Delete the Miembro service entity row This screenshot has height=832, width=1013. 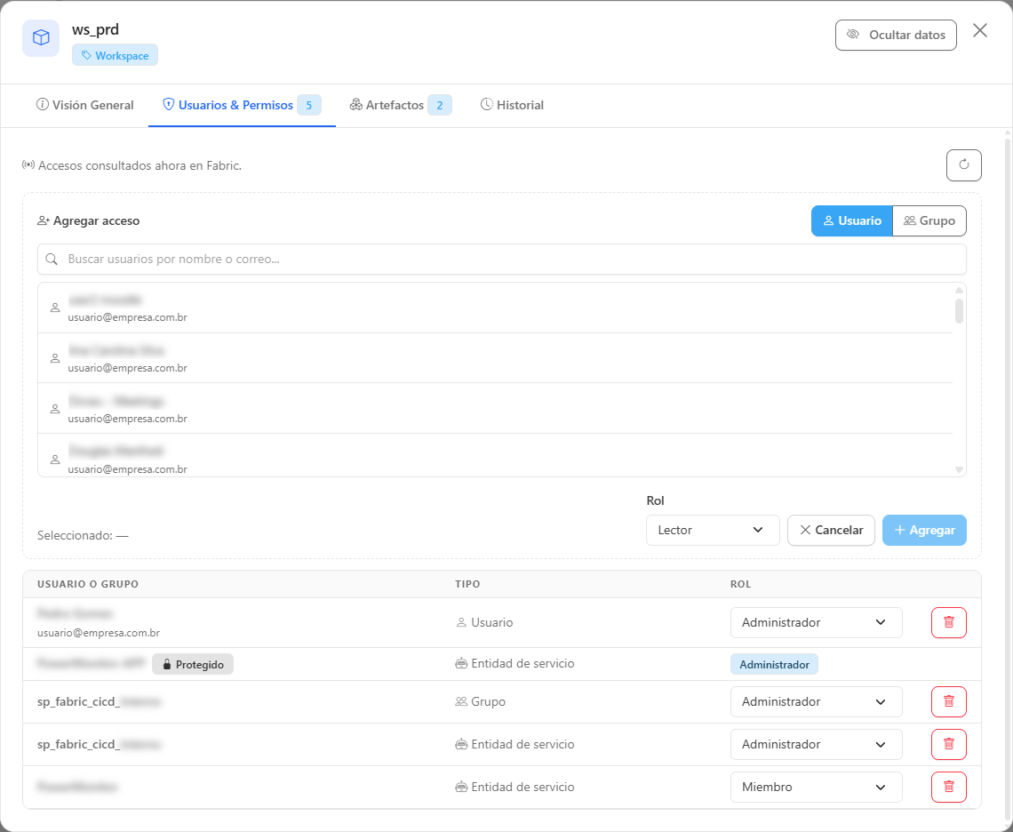click(x=948, y=787)
